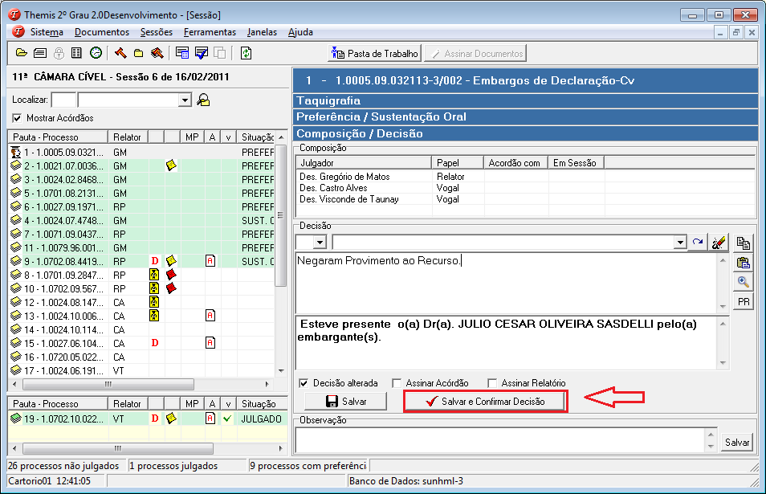Select row 15 - 1.0027.06.104 in process list
This screenshot has height=494, width=766.
coord(141,343)
